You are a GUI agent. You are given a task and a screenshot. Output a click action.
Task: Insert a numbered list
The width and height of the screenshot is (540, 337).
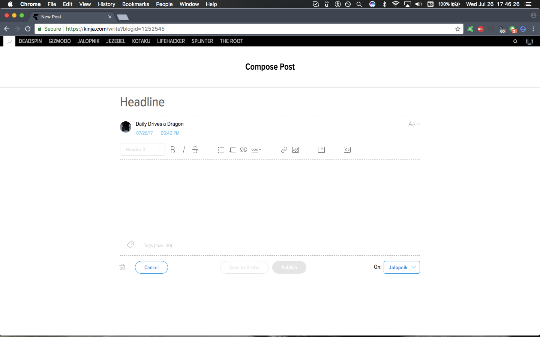[232, 150]
